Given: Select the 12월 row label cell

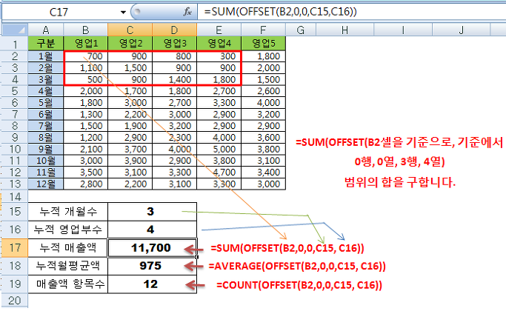Looking at the screenshot, I should (x=46, y=184).
